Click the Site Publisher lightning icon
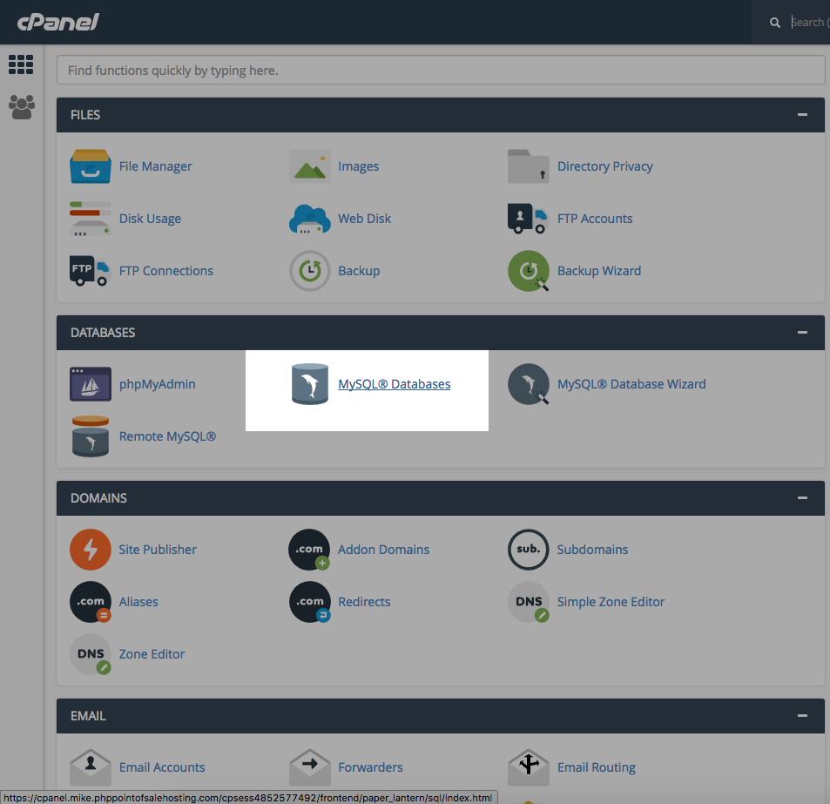 (91, 550)
